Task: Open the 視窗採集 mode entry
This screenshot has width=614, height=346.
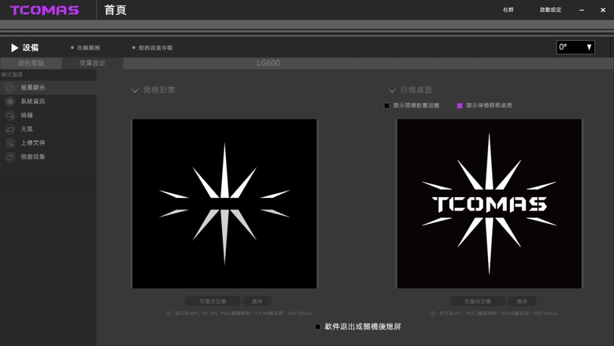Action: [x=48, y=157]
